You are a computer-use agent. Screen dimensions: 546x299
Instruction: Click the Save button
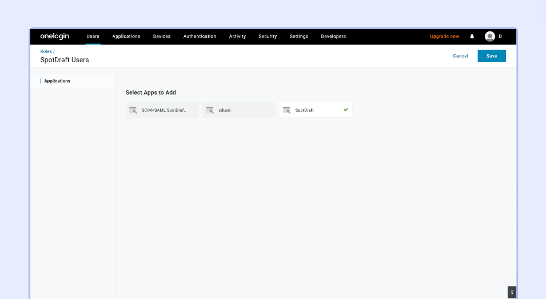click(x=492, y=56)
